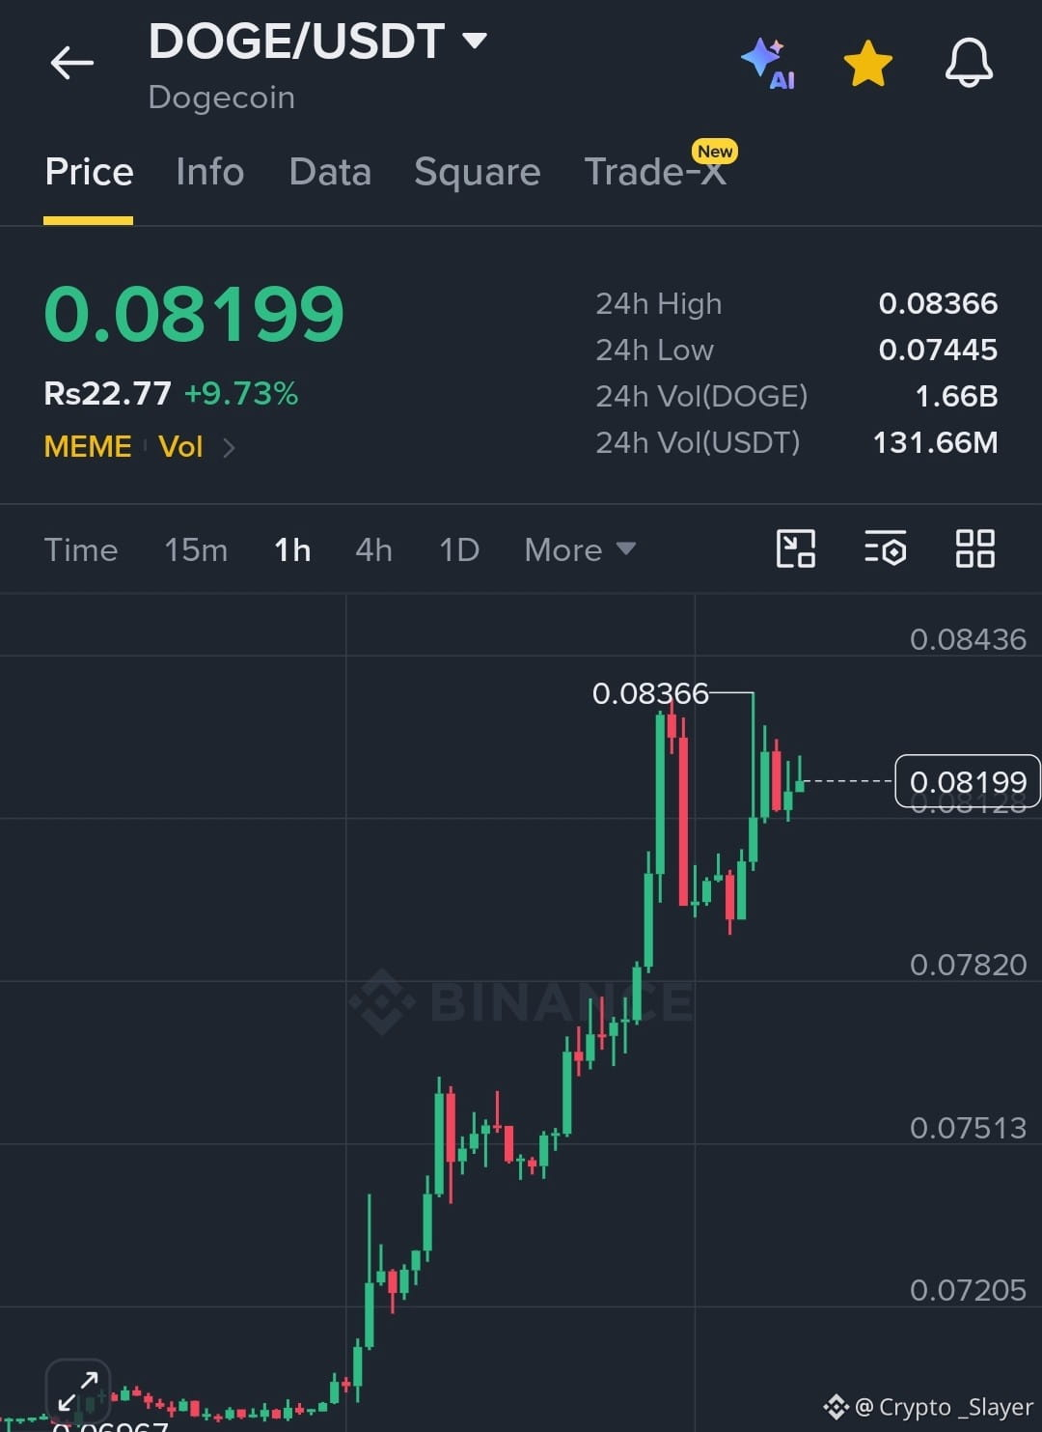Tap the 0.08436 axis price label

click(x=968, y=639)
